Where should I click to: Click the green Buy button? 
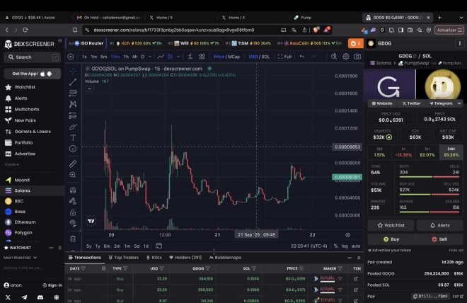tap(391, 239)
